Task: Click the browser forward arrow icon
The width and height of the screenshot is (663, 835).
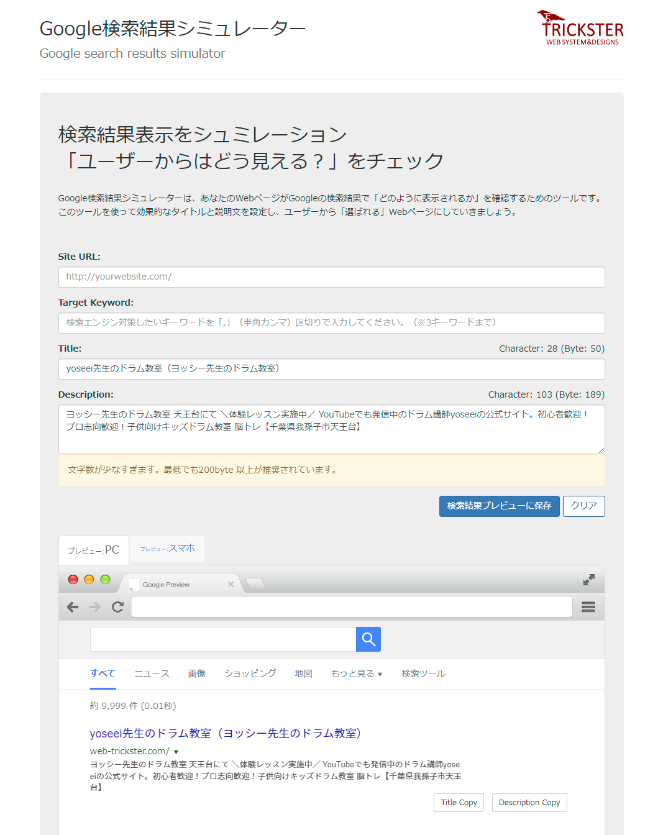Action: click(95, 607)
